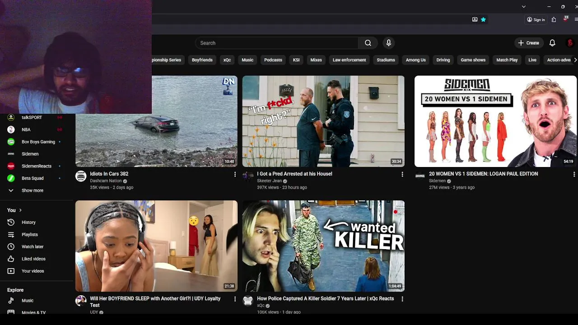Open options menu for Logan Paul Edition video
578x325 pixels.
pos(574,174)
